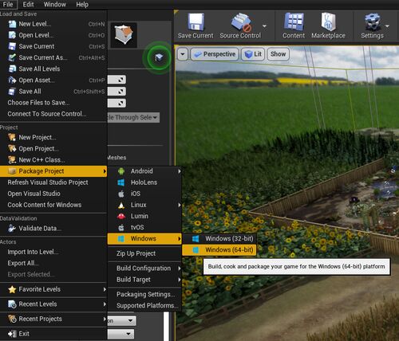Select Lumin packaging platform

coord(144,216)
